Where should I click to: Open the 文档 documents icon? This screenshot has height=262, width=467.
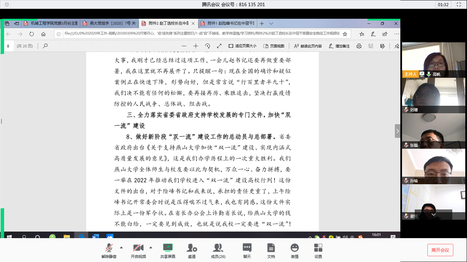pos(271,250)
